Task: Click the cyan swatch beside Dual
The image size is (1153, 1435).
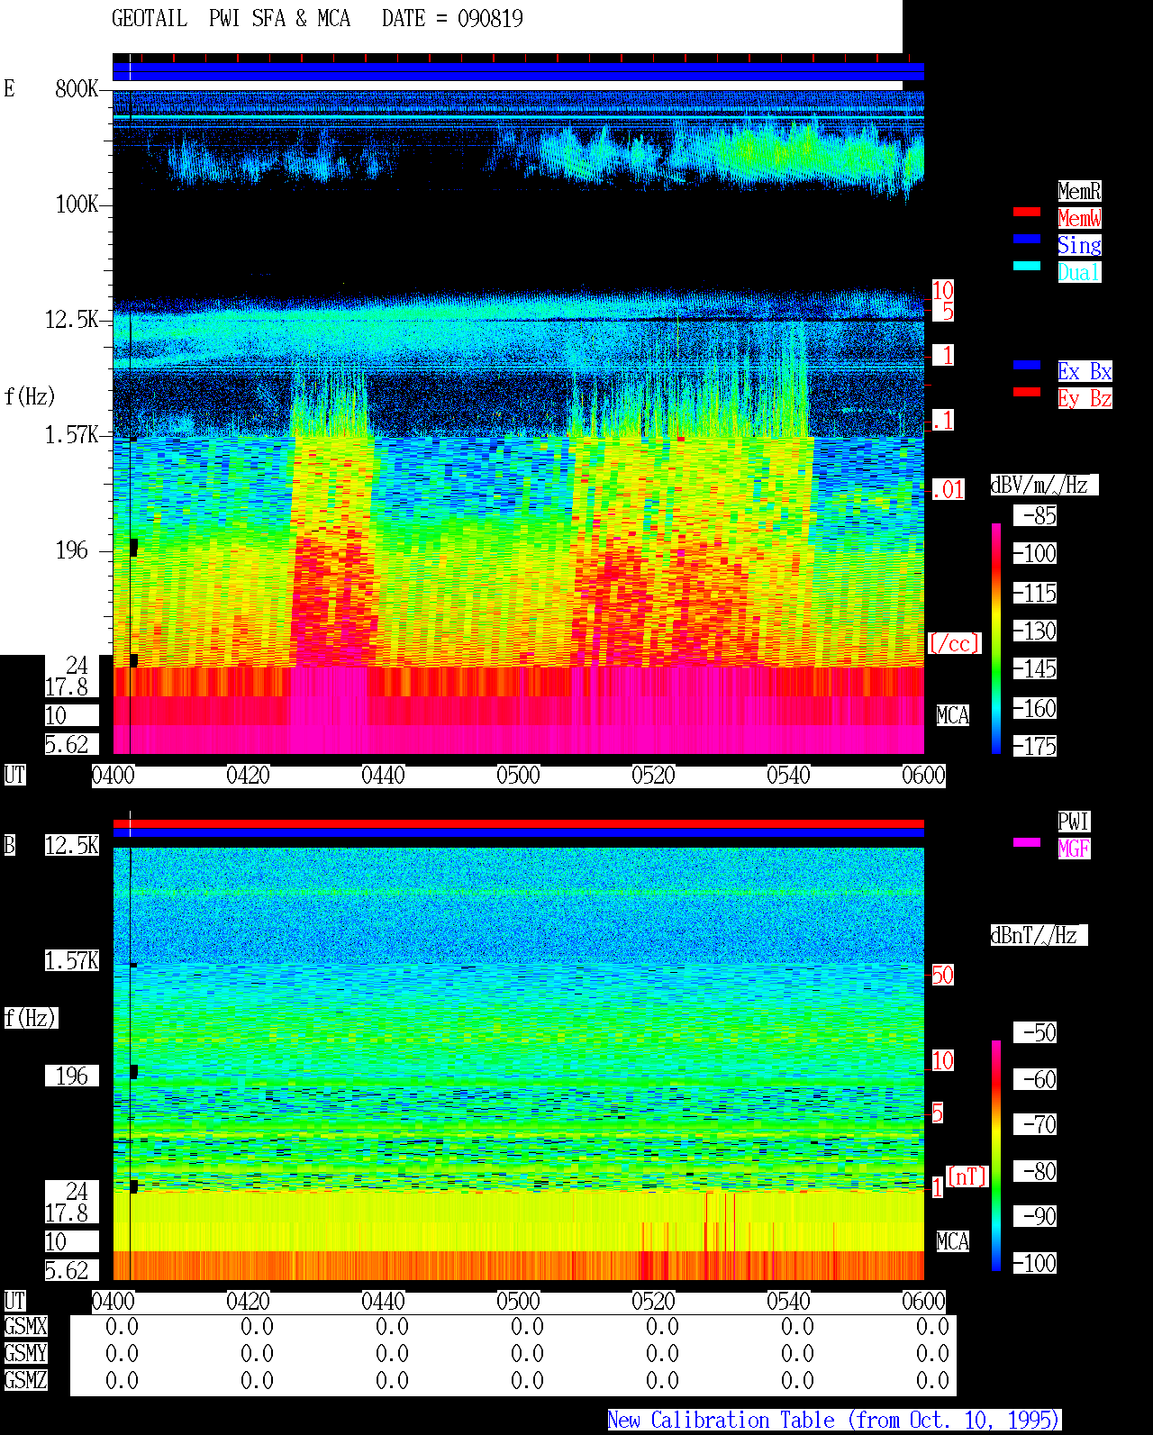Action: [x=1027, y=266]
